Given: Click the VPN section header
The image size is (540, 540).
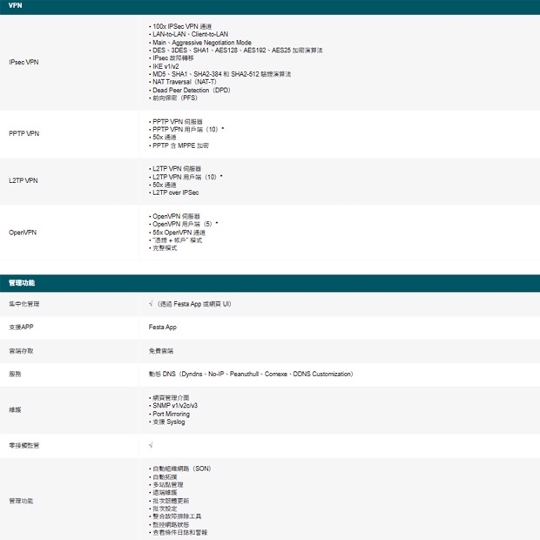Looking at the screenshot, I should 16,6.
